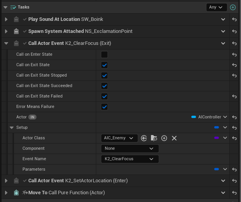Image resolution: width=241 pixels, height=202 pixels.
Task: Expand the K2_SetActorLocation (Enter) task
Action: 6,181
